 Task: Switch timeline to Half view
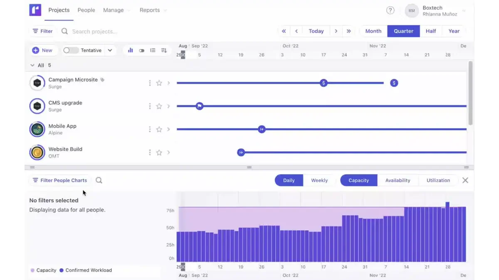pyautogui.click(x=431, y=31)
